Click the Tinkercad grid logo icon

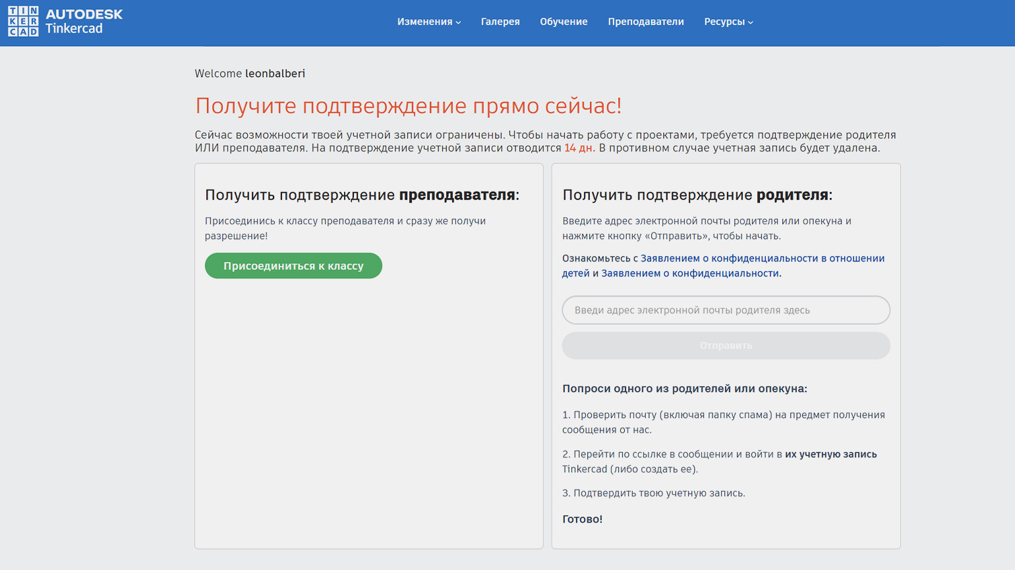pyautogui.click(x=23, y=22)
